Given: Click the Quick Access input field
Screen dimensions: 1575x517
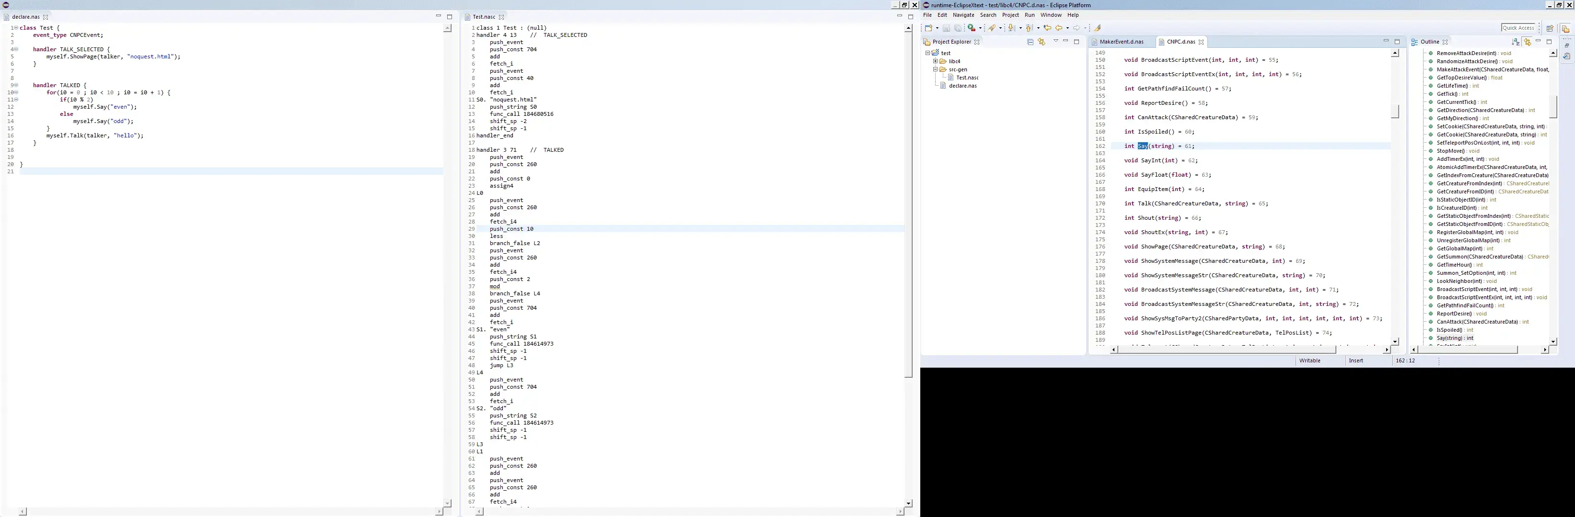Looking at the screenshot, I should click(x=1519, y=28).
